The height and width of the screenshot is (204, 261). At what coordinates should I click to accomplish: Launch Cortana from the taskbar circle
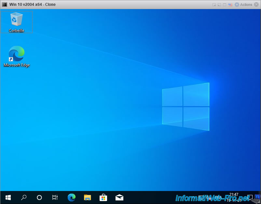pyautogui.click(x=39, y=197)
